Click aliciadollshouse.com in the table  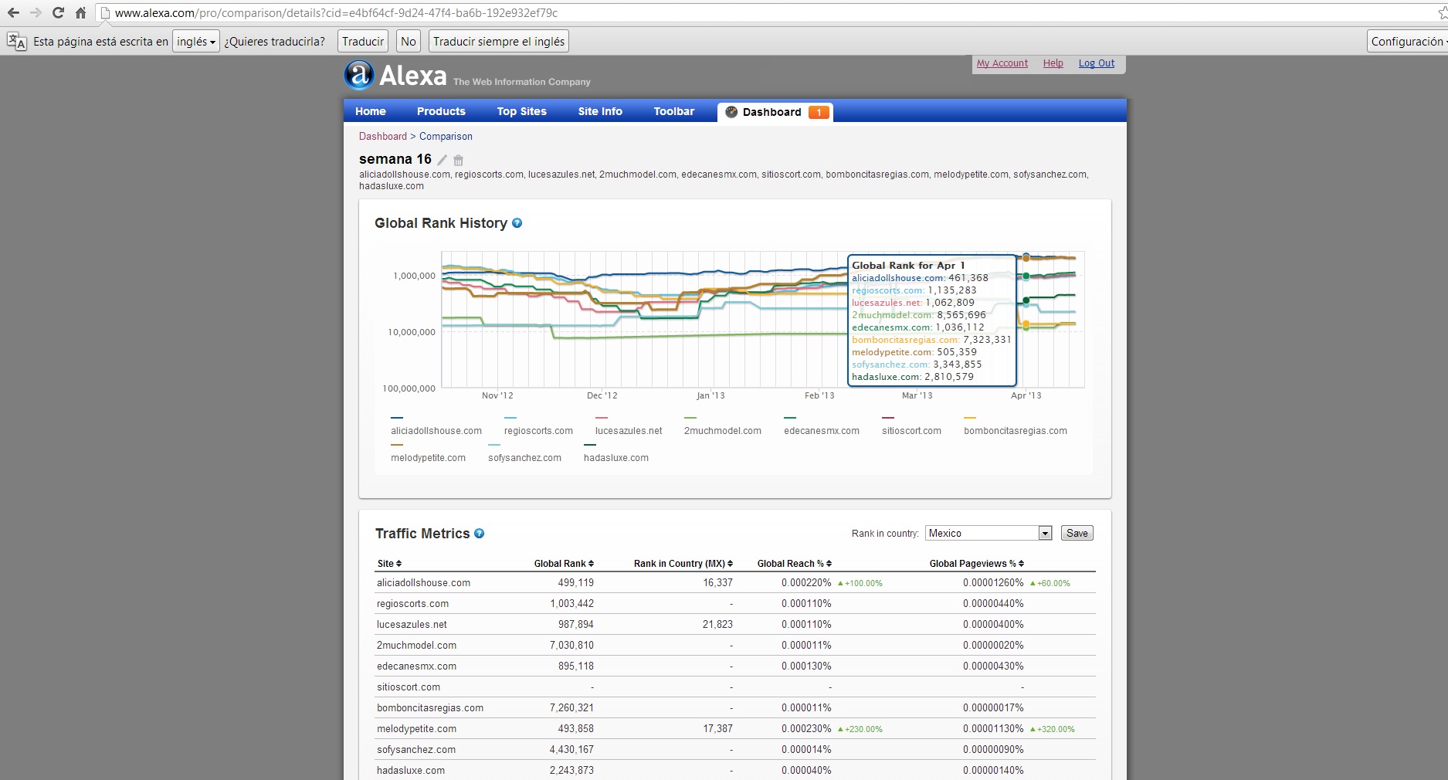tap(423, 583)
